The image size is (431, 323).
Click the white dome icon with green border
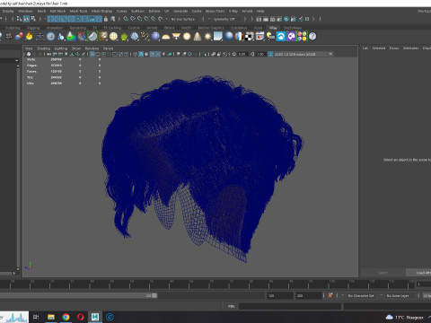(x=92, y=37)
